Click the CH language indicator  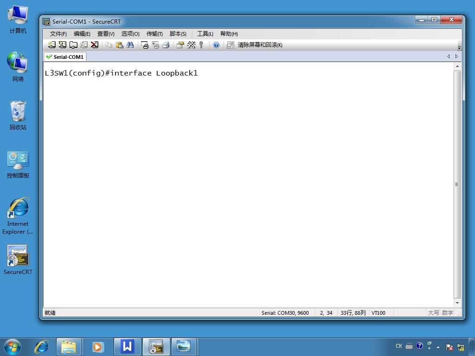pyautogui.click(x=398, y=346)
